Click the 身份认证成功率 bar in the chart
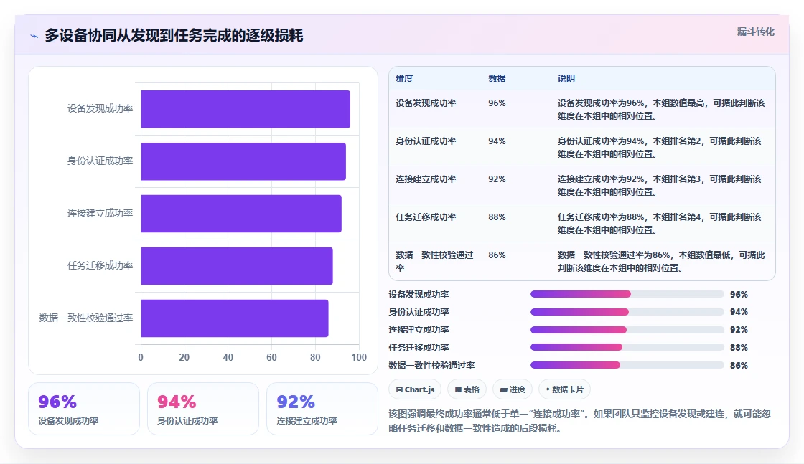Image resolution: width=804 pixels, height=464 pixels. 243,161
